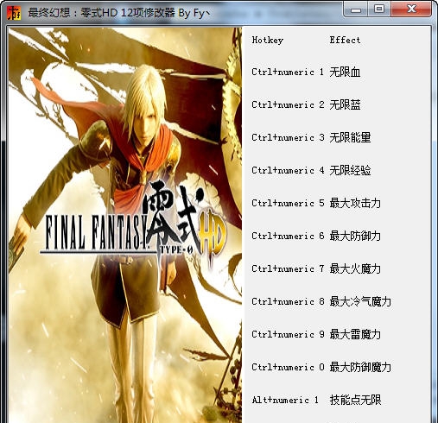Minimize the trainer window

click(x=356, y=9)
